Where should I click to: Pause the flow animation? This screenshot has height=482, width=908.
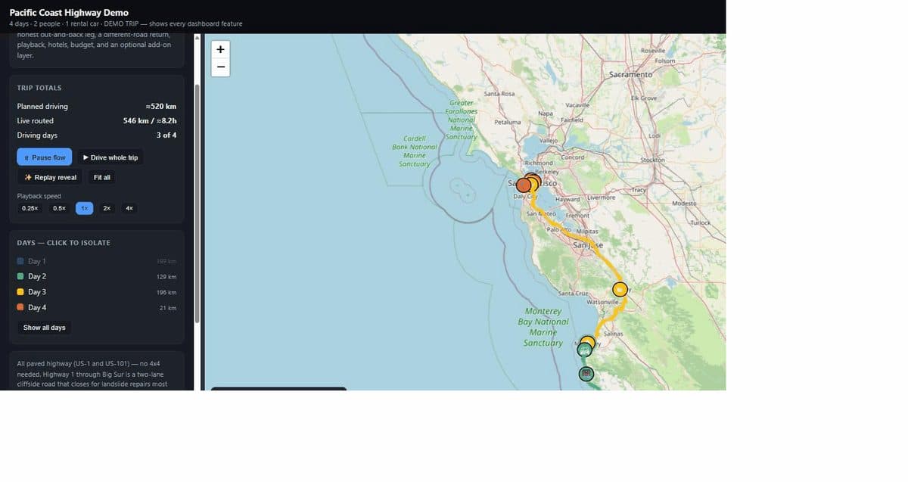pyautogui.click(x=45, y=157)
